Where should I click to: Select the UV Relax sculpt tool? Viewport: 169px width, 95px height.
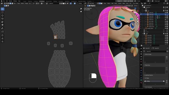click(2, 39)
